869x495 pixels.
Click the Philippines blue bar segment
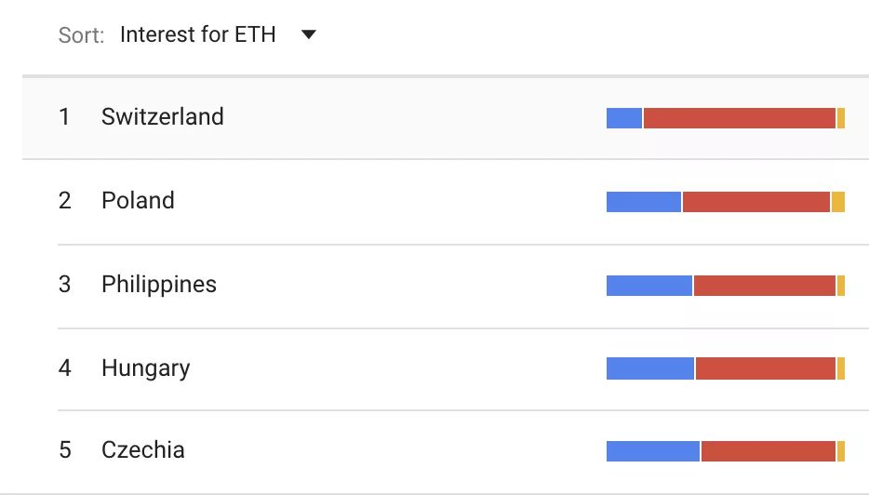click(x=649, y=286)
